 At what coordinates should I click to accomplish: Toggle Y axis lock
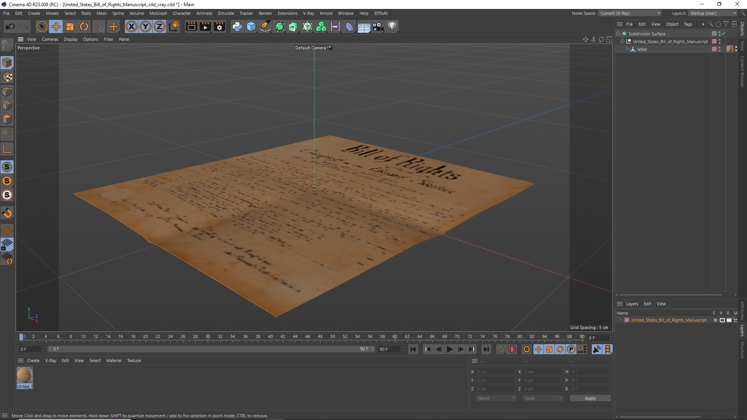146,26
